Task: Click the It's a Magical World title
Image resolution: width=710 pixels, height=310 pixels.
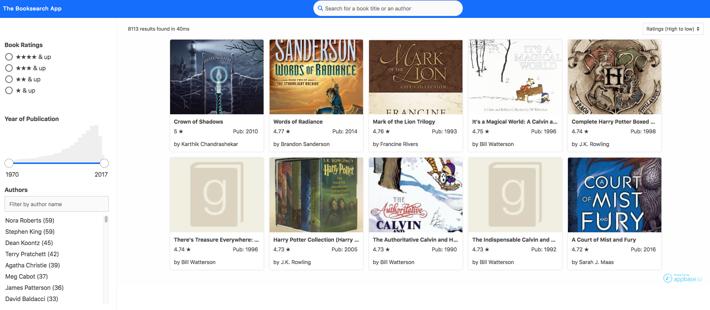Action: click(515, 122)
